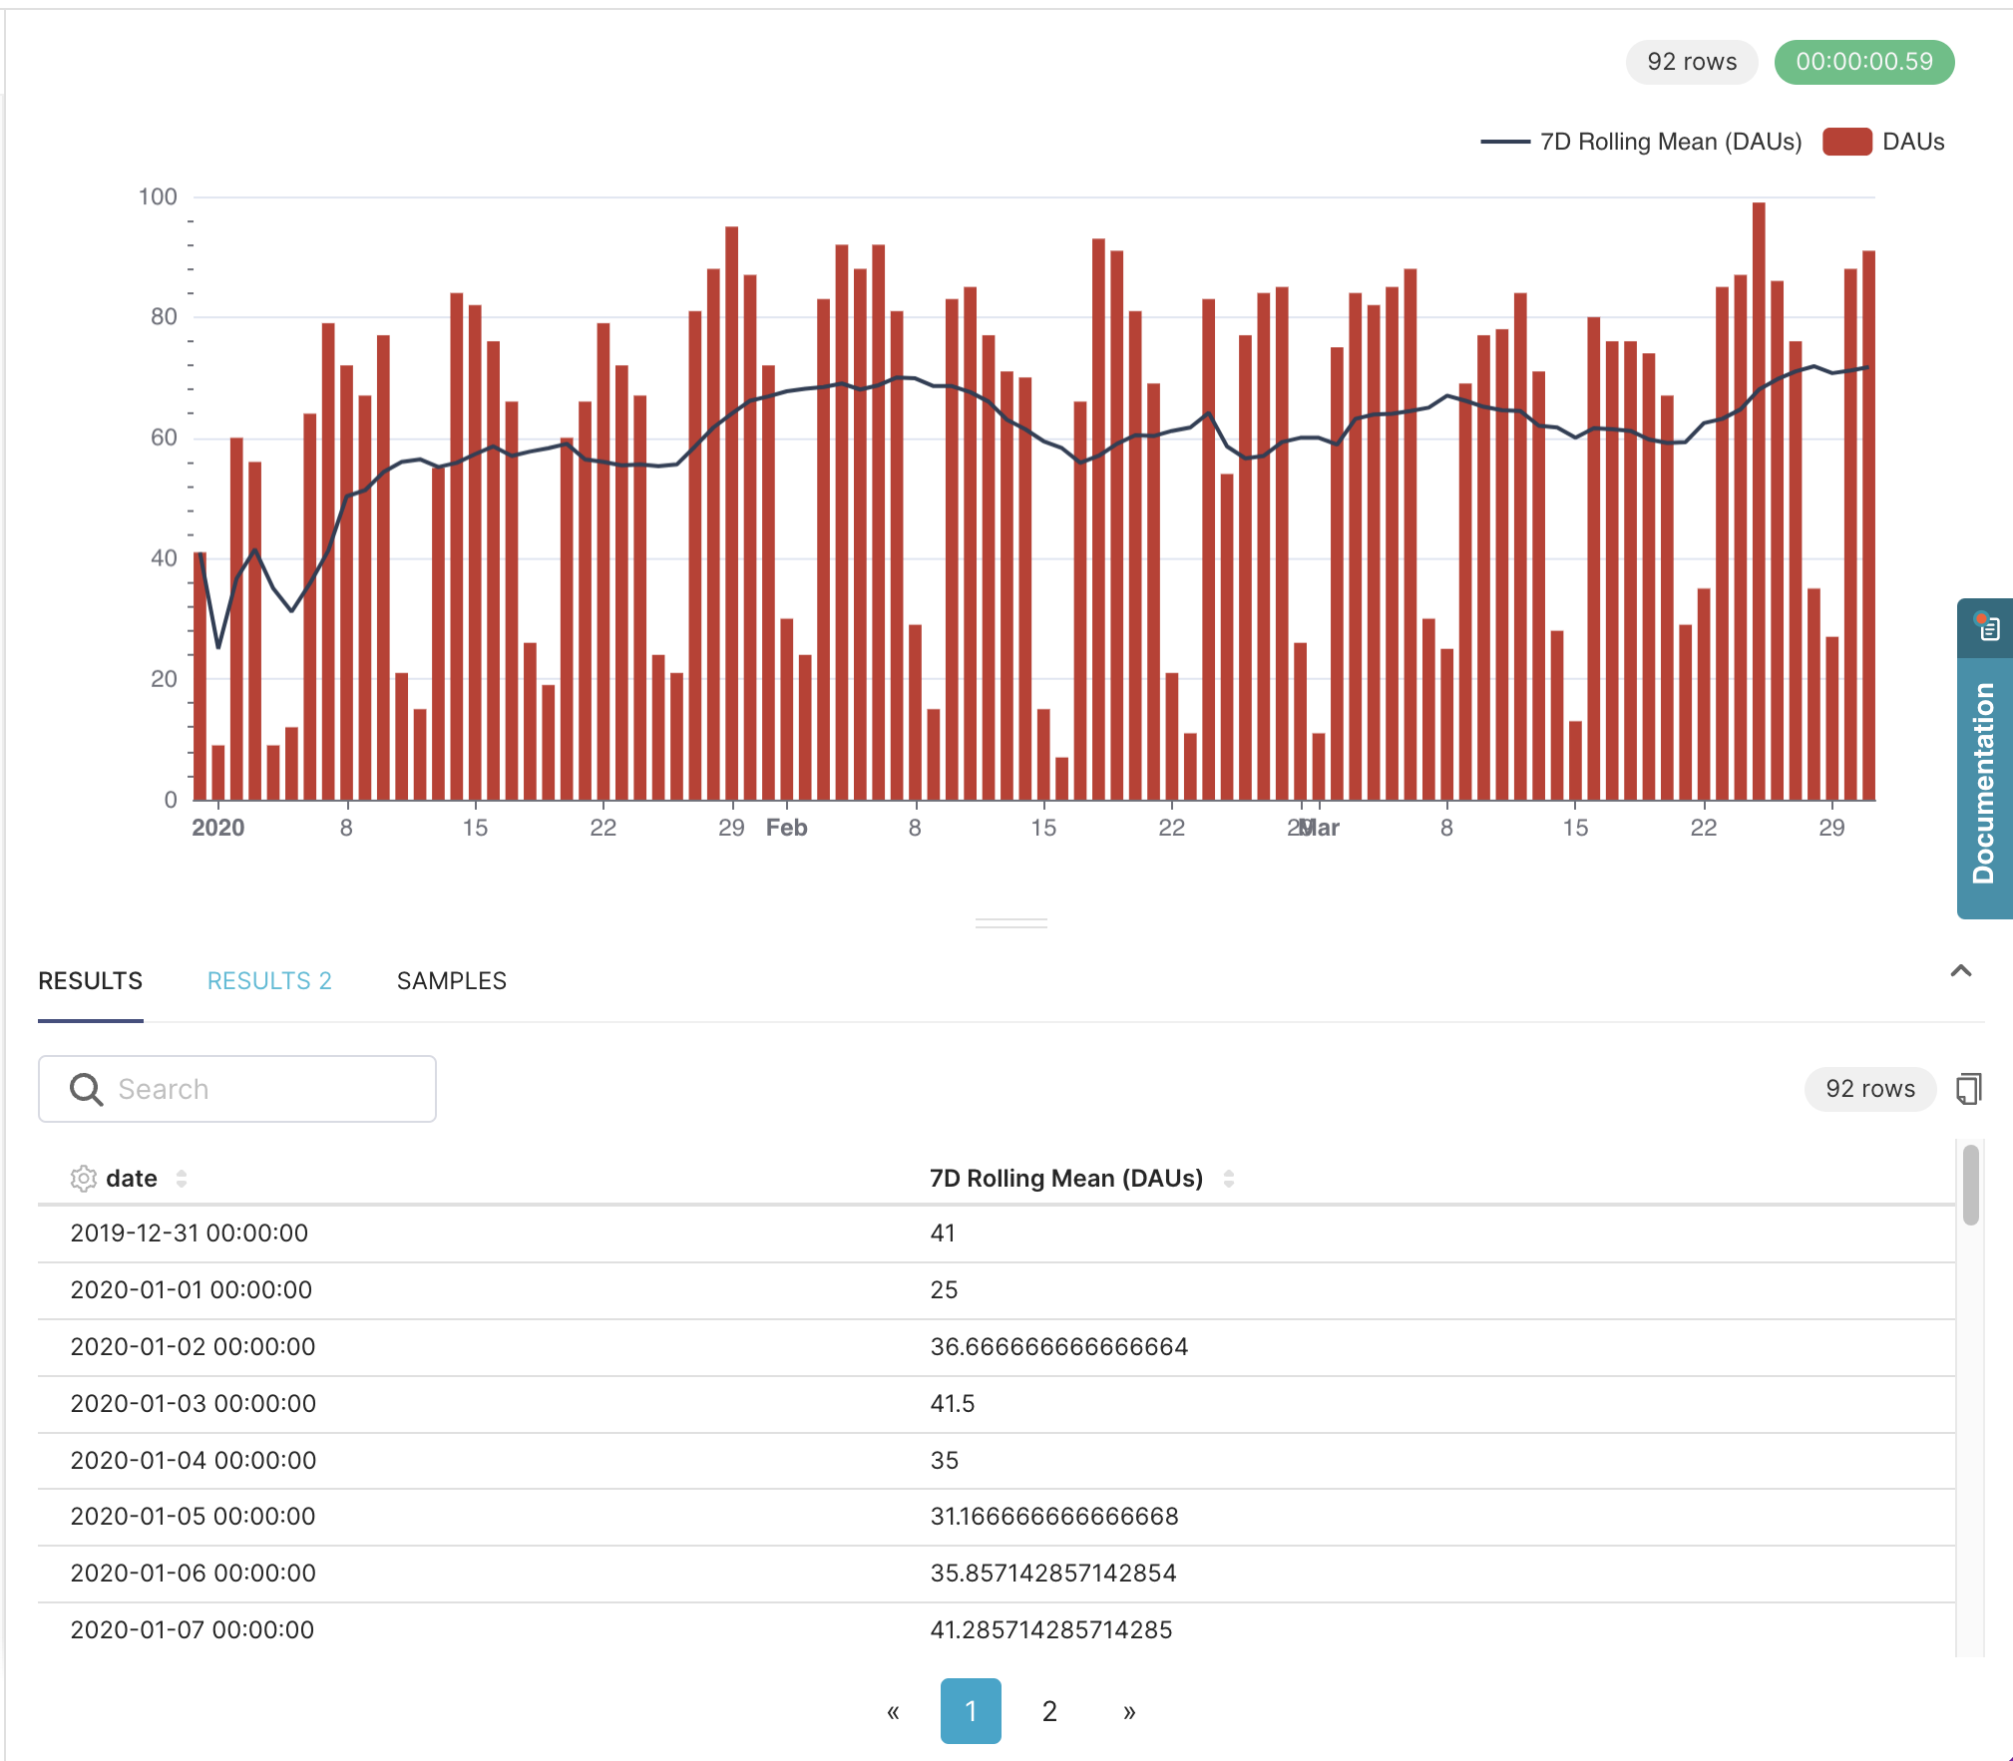Click the panel resize divider handle
Image resolution: width=2013 pixels, height=1761 pixels.
click(1010, 923)
